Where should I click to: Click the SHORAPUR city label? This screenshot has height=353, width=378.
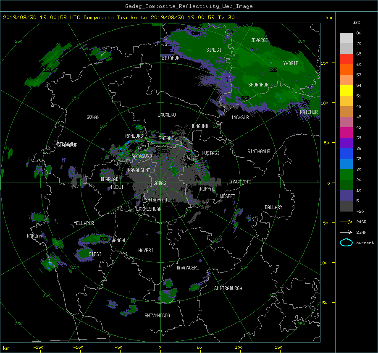coord(258,85)
